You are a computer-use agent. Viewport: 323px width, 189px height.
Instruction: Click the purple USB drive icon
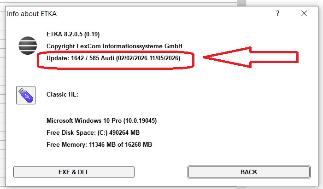[x=26, y=95]
